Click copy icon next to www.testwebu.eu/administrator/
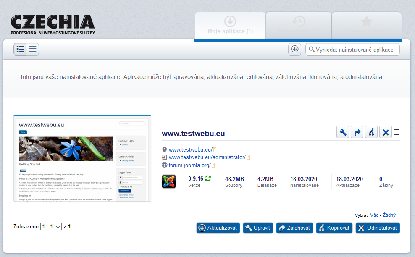415x257 pixels. tap(248, 157)
